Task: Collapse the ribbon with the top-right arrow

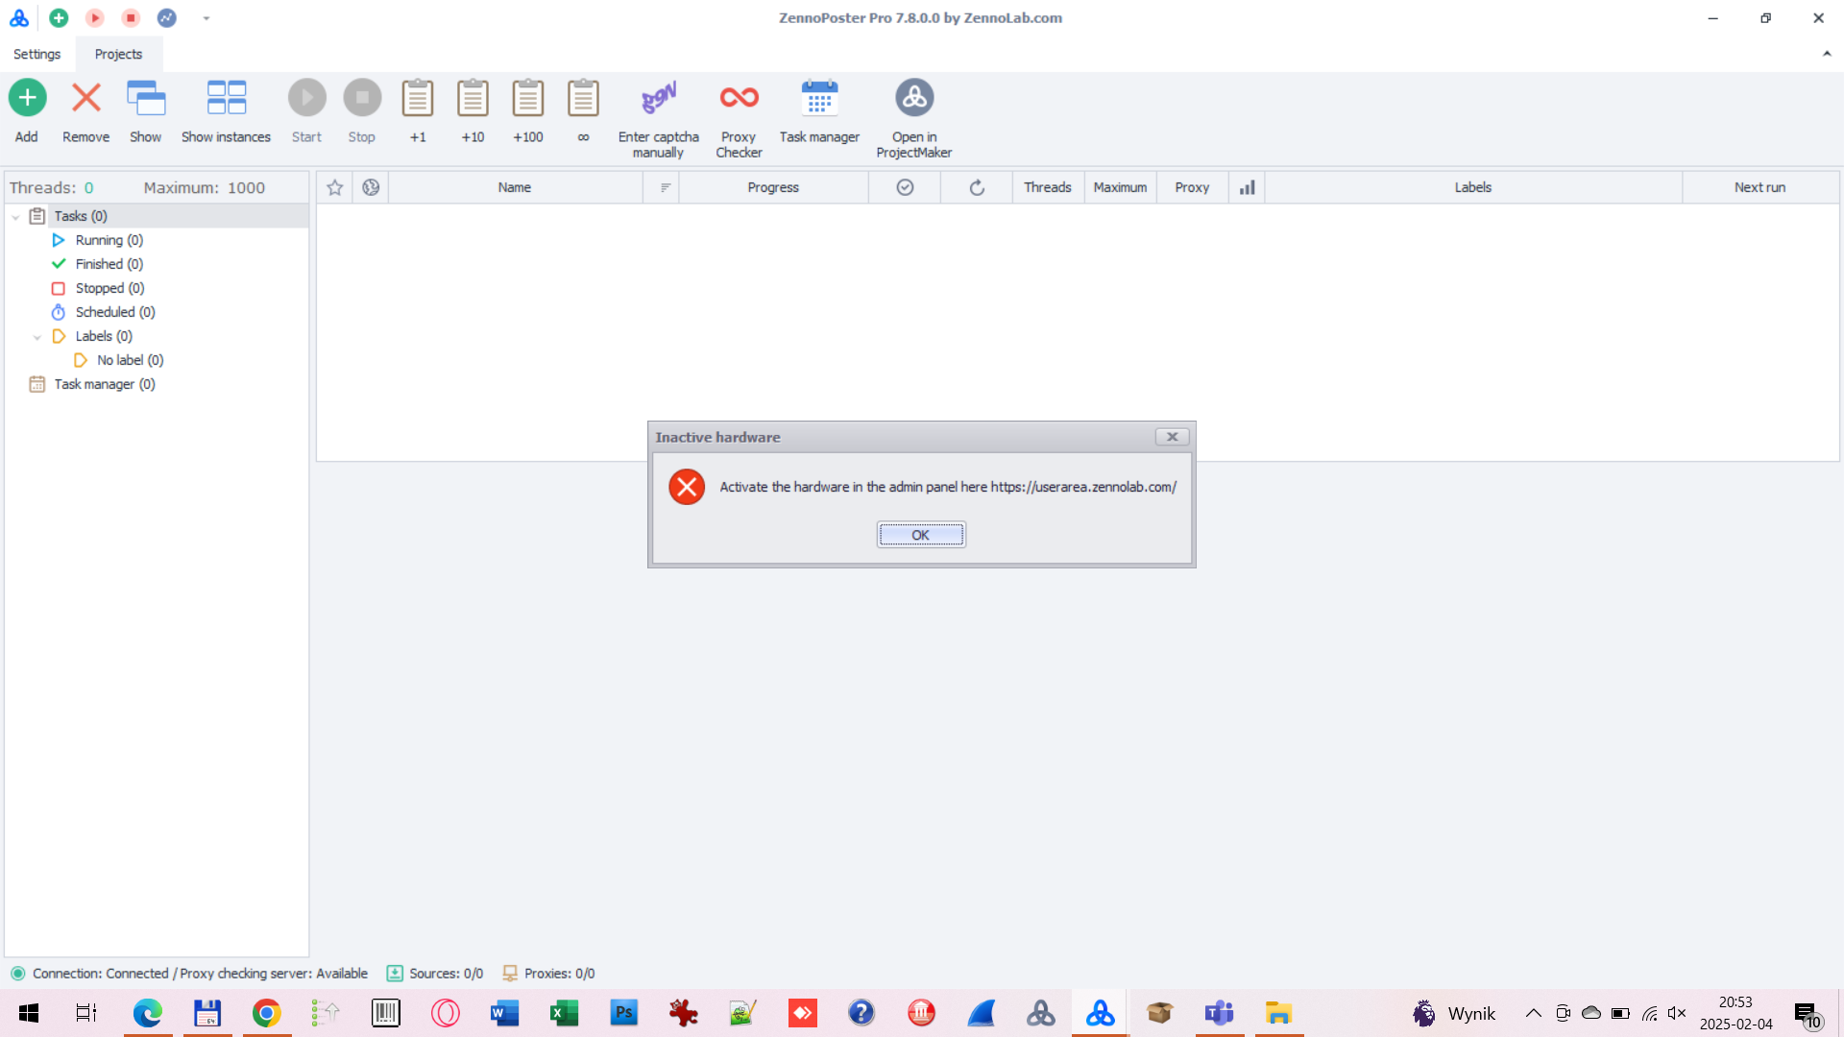Action: click(1827, 54)
